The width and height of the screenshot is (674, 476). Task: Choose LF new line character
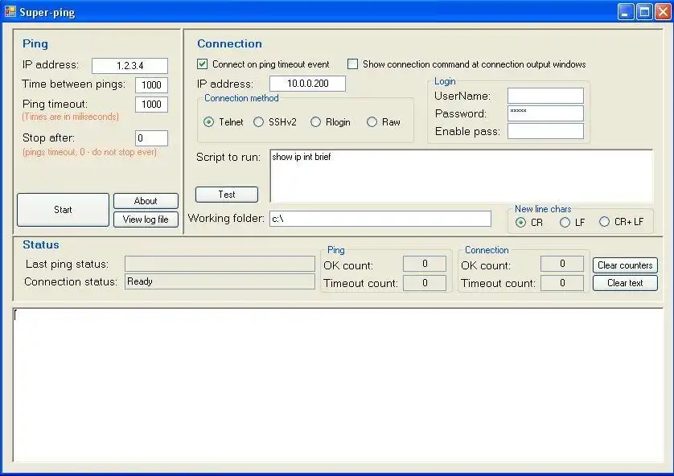565,222
